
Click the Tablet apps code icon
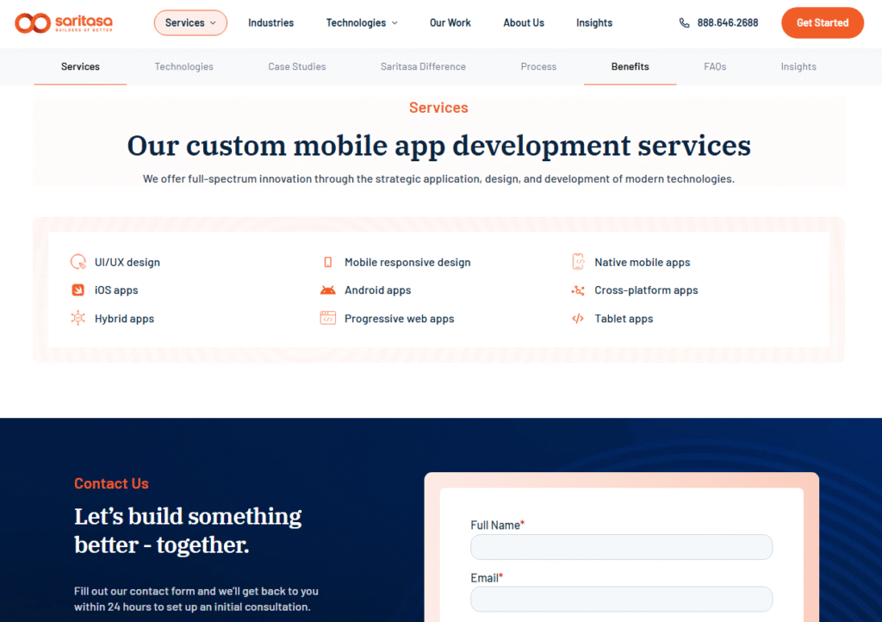coord(578,318)
